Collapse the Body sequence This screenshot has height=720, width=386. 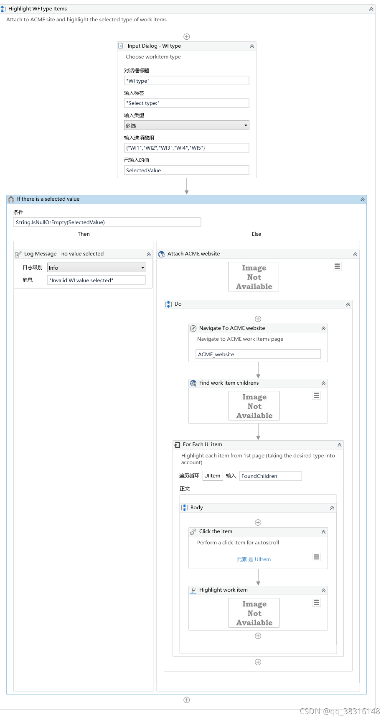pyautogui.click(x=332, y=508)
